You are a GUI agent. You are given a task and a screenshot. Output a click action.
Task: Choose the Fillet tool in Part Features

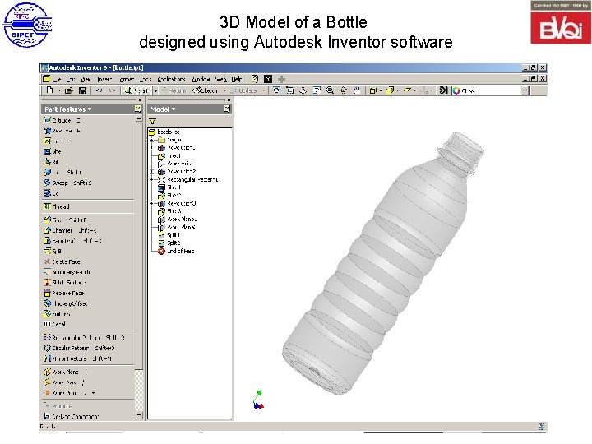(x=65, y=220)
